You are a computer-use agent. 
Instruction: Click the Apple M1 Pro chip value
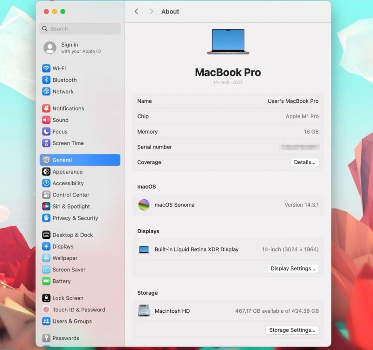point(302,116)
